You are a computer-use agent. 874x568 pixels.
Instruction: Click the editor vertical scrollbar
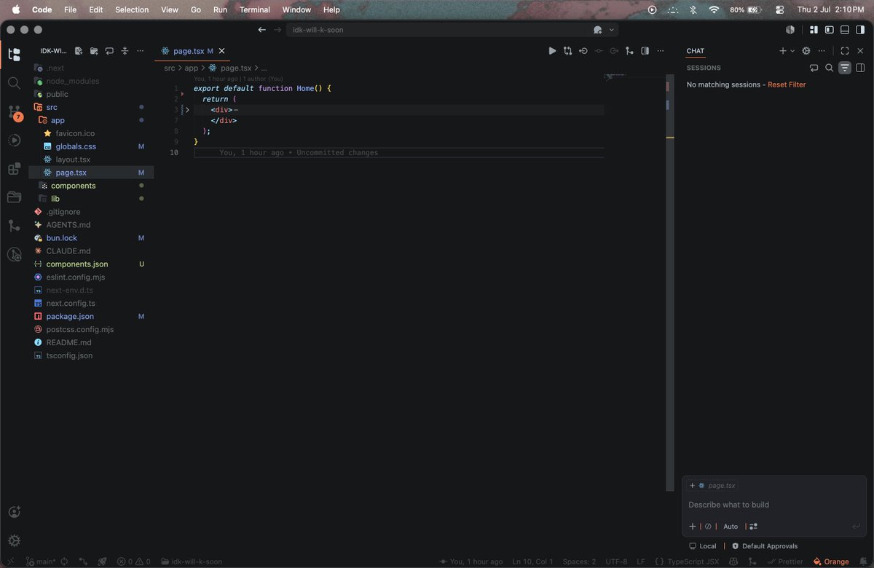[669, 284]
